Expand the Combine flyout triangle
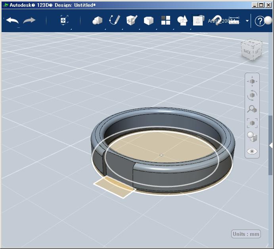Screen dimensions: 274x249 pyautogui.click(x=190, y=29)
